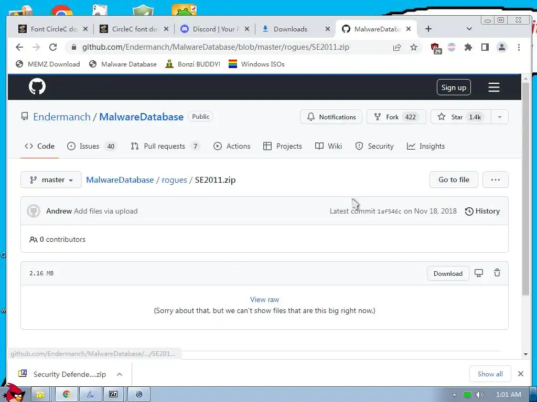The width and height of the screenshot is (537, 402).
Task: Open MalwareDatabase repository title link
Action: 142,117
